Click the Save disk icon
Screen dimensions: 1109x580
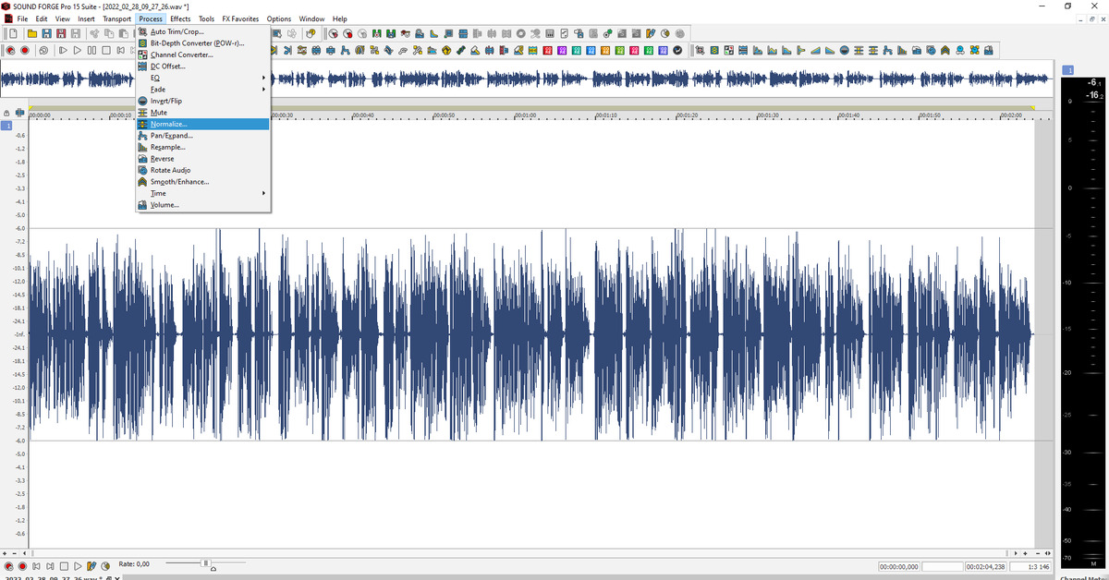coord(45,34)
